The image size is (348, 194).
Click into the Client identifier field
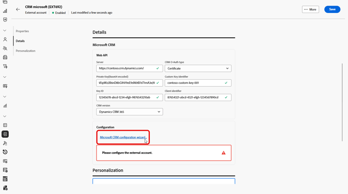coord(198,97)
